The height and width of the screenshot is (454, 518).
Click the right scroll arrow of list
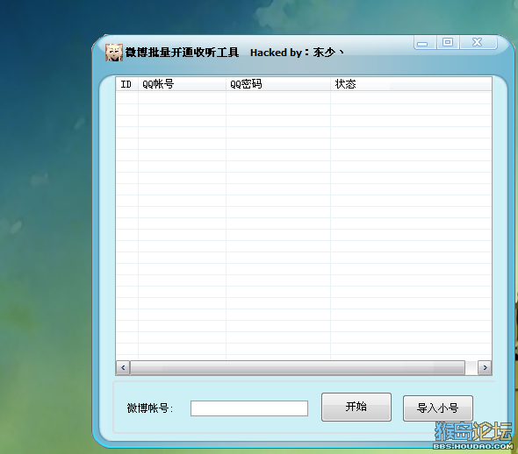click(485, 367)
